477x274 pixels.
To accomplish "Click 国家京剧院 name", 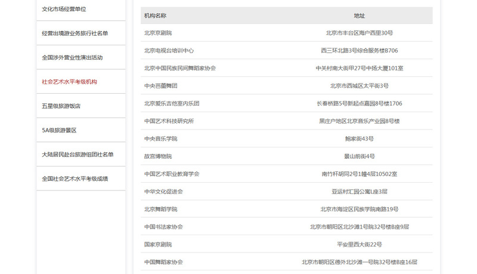I will pos(158,245).
